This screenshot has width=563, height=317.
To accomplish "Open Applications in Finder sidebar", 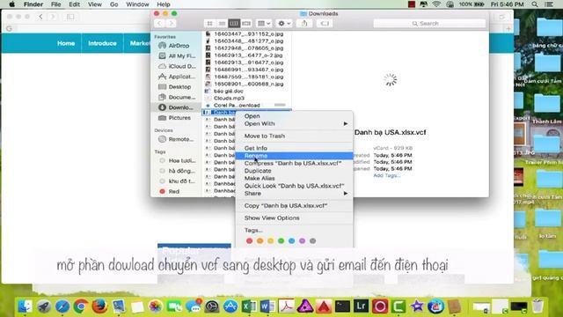I will coord(177,77).
